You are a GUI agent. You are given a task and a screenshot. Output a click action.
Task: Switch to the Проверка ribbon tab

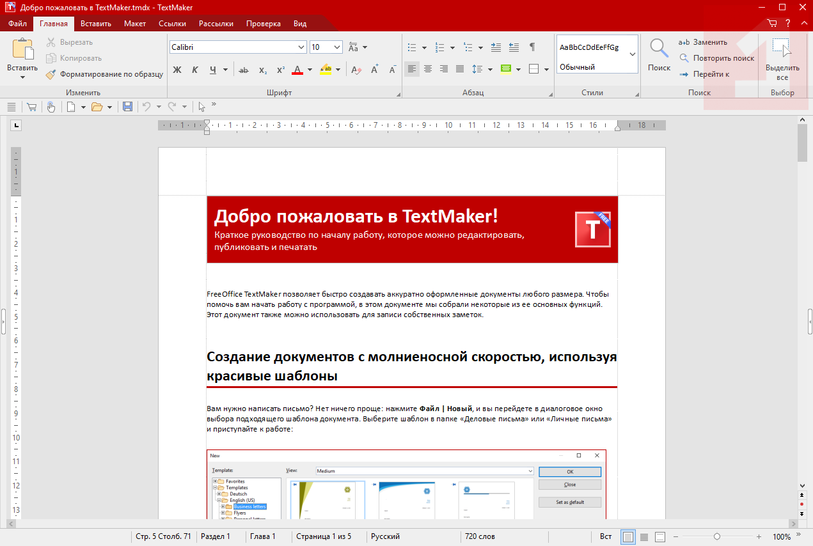point(263,24)
